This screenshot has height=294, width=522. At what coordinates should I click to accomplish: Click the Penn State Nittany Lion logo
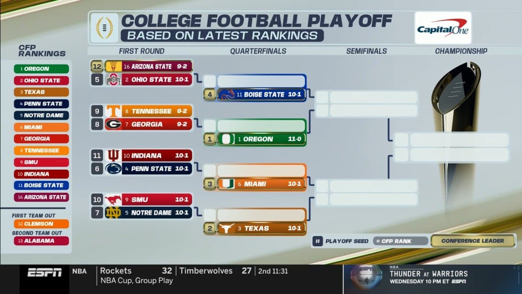113,169
